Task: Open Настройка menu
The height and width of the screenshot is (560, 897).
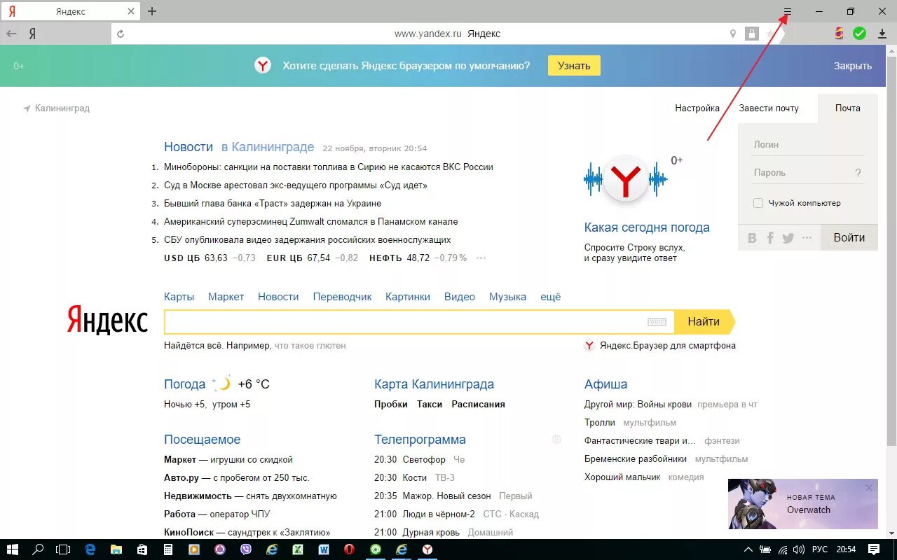Action: (697, 108)
